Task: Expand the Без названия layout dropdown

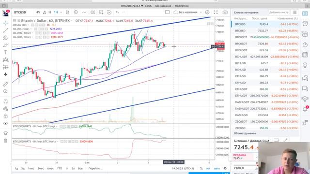Action: [x=201, y=12]
